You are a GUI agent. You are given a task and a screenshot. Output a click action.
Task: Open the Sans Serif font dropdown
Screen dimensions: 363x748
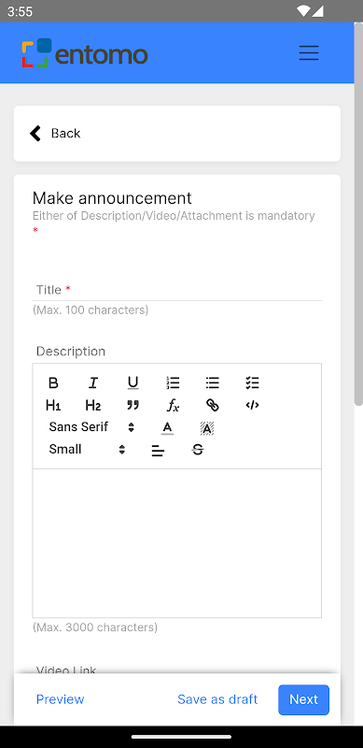click(91, 427)
